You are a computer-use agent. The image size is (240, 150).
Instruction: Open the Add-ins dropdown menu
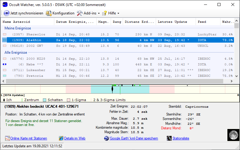pos(88,13)
